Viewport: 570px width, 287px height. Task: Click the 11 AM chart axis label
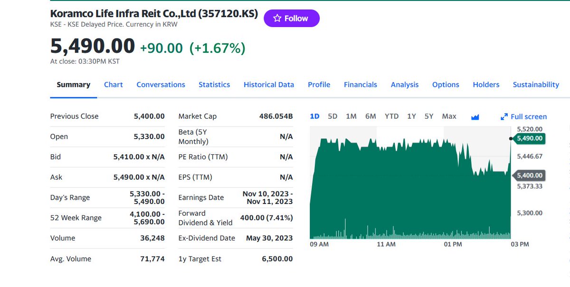386,244
